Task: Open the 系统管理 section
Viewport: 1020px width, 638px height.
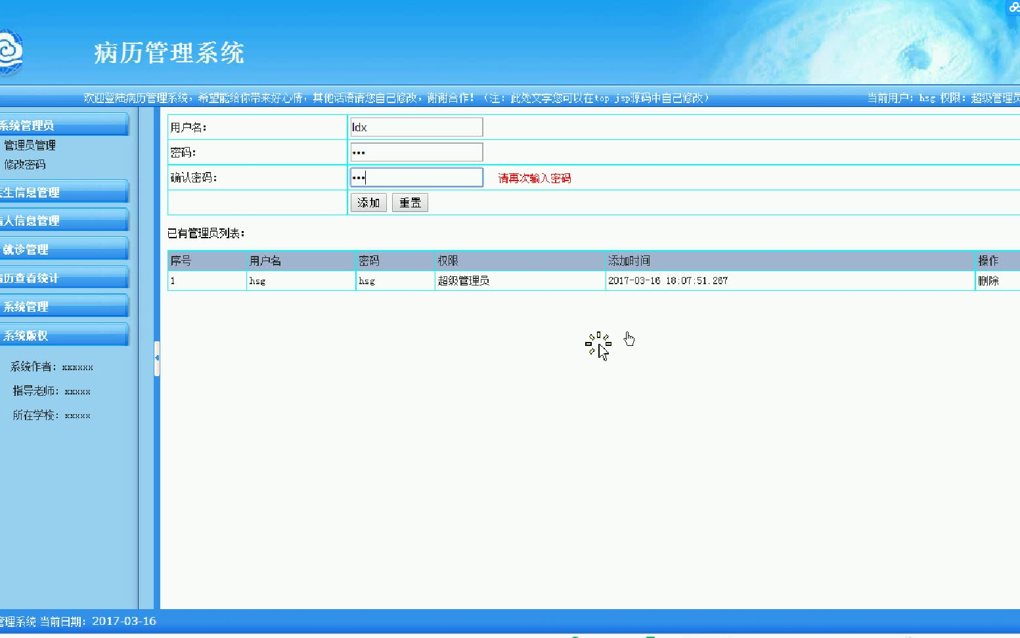Action: coord(26,306)
